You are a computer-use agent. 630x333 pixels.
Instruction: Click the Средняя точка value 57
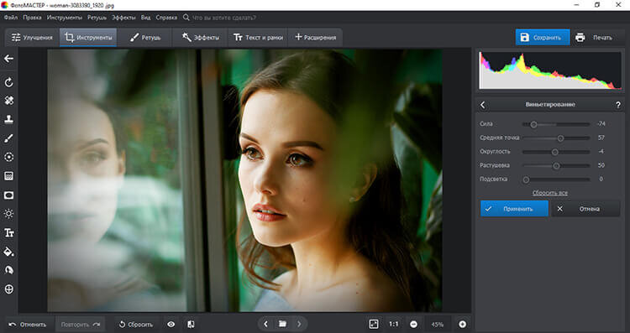click(601, 138)
